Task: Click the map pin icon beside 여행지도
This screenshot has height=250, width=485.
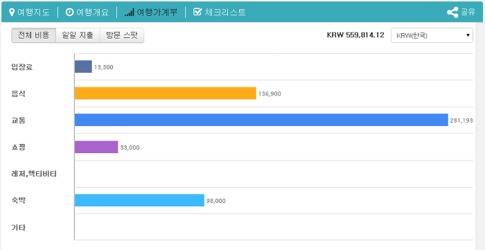Action: tap(12, 12)
